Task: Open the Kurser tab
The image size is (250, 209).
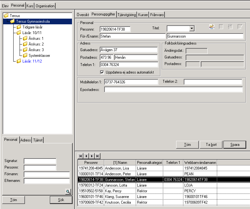Action: [x=143, y=15]
